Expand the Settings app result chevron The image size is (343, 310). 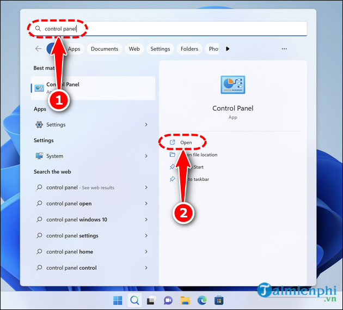coord(146,125)
